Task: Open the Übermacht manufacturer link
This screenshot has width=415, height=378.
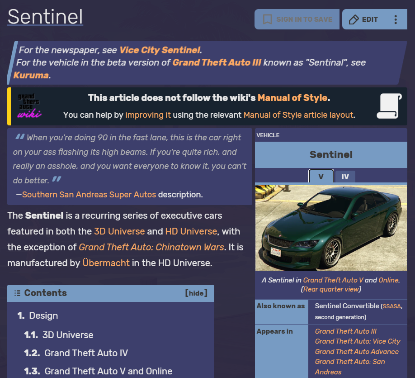Action: click(x=106, y=263)
